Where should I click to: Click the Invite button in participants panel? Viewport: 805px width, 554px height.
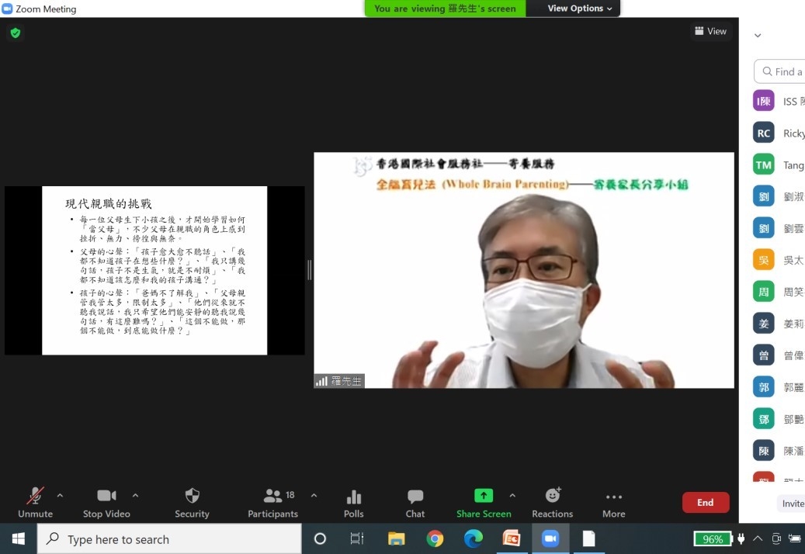pos(792,504)
